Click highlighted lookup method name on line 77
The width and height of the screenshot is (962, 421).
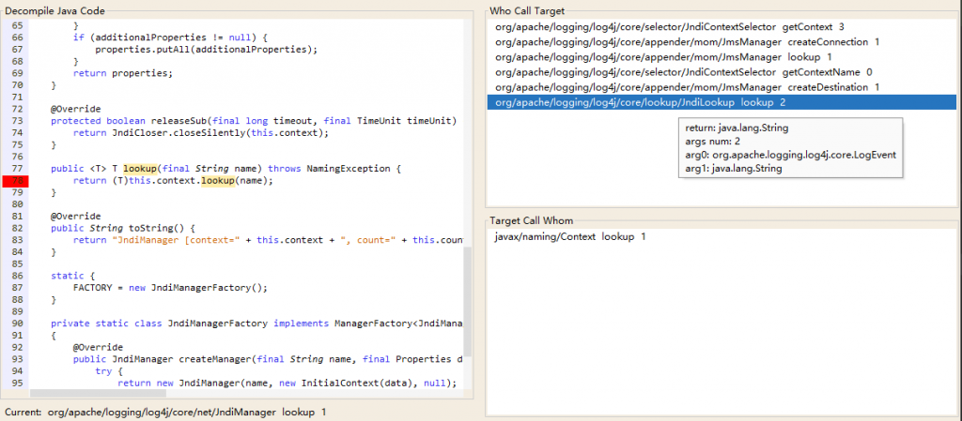click(x=139, y=169)
